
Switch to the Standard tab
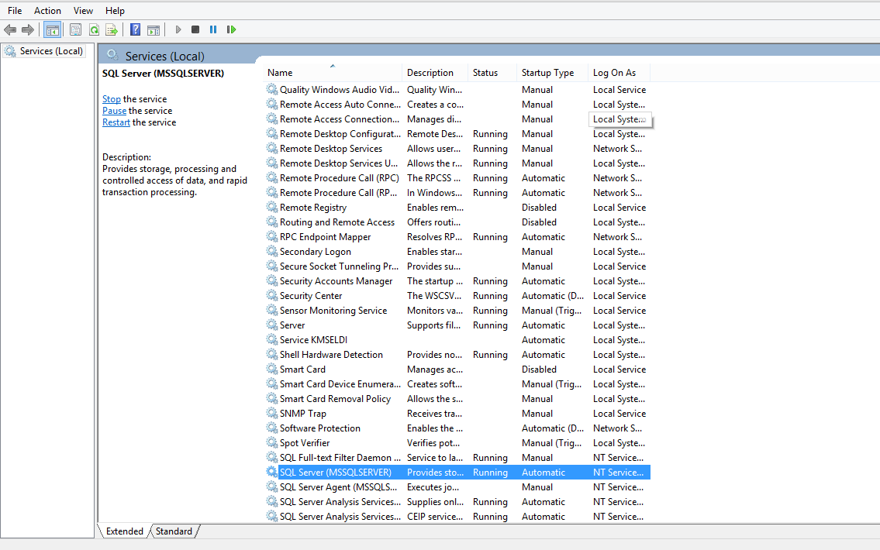[x=174, y=531]
